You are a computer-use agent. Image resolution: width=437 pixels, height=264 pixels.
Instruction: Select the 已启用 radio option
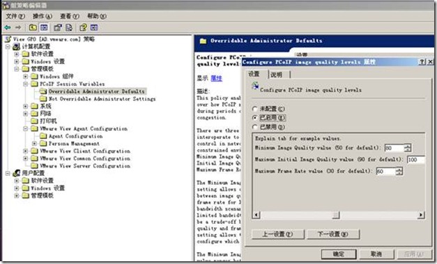click(x=254, y=118)
